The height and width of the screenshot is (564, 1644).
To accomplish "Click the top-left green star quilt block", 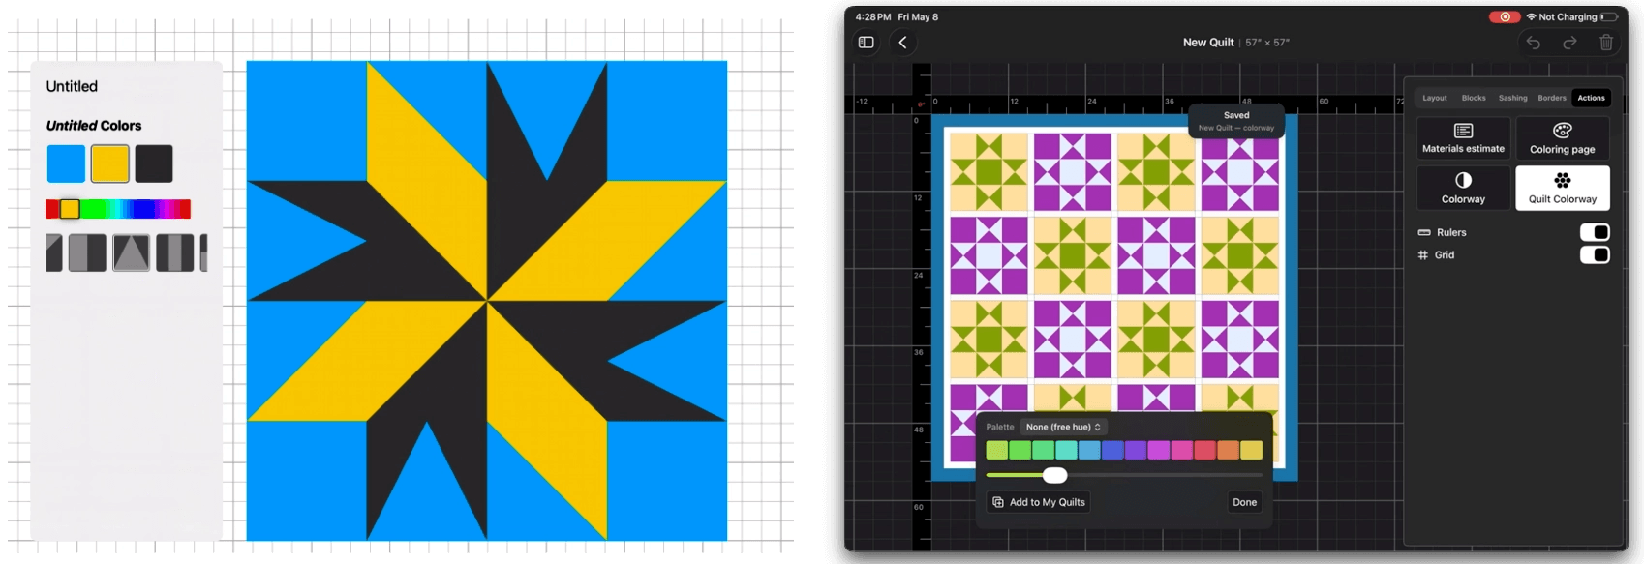I will pyautogui.click(x=989, y=172).
